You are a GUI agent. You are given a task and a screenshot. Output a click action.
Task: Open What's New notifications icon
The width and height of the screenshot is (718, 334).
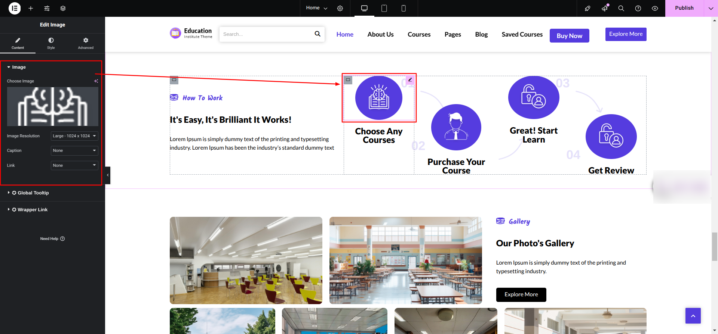coord(605,8)
